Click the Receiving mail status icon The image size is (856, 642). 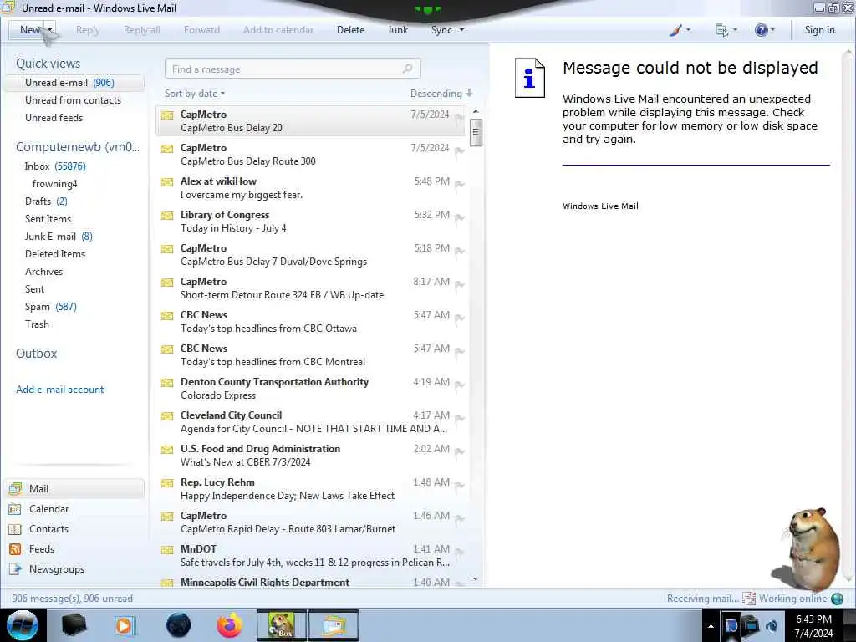click(x=748, y=599)
